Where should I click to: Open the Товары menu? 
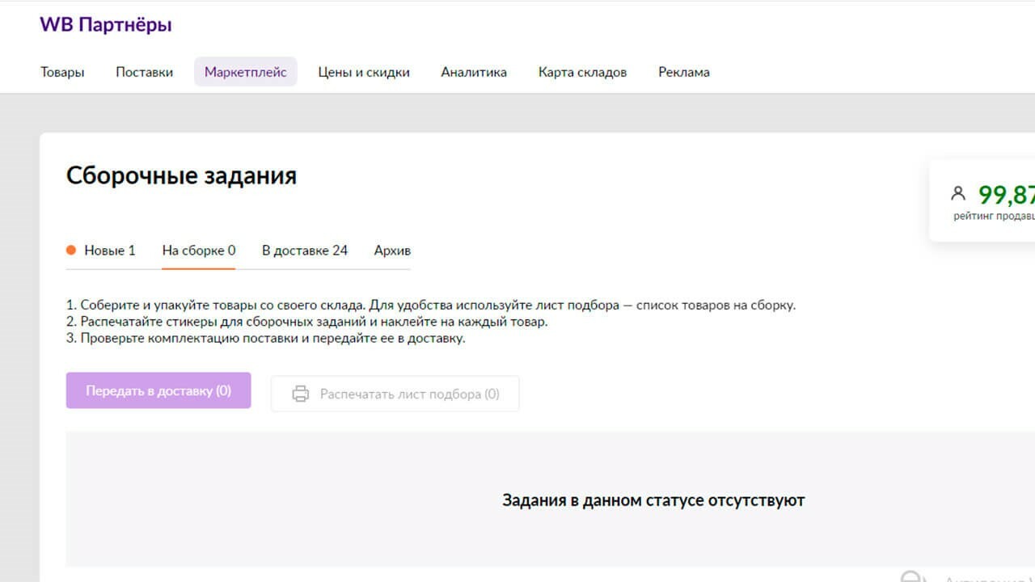click(62, 72)
